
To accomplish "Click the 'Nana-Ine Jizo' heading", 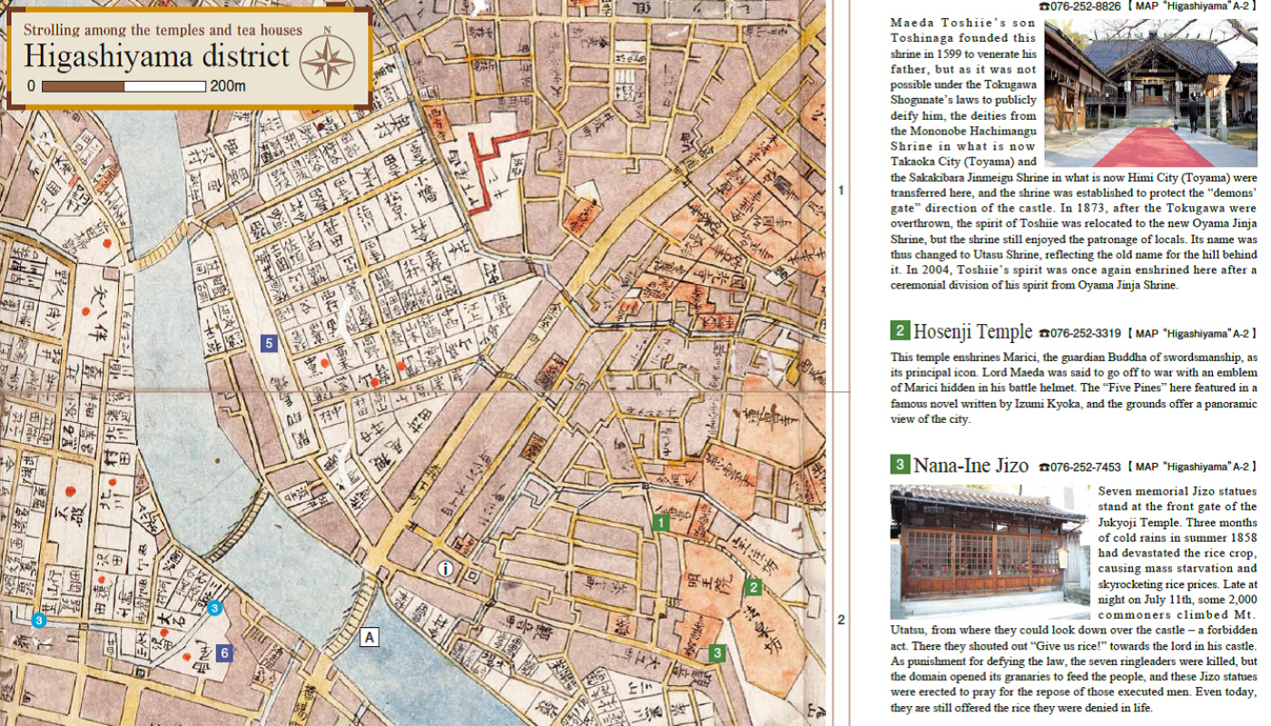I will (x=970, y=466).
